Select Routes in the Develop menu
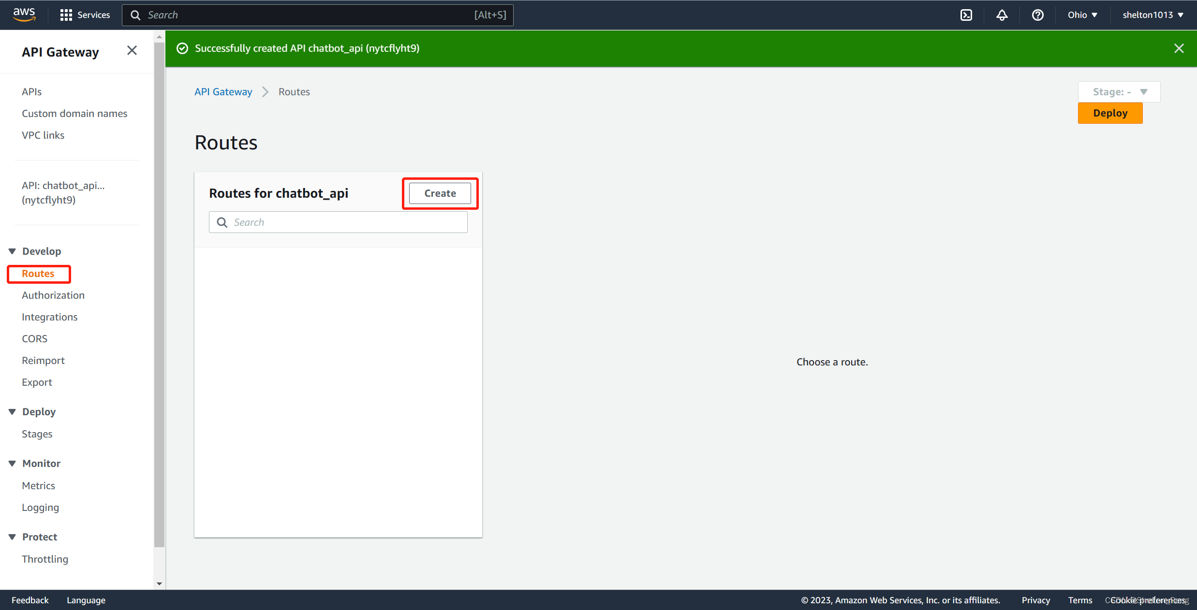Viewport: 1197px width, 610px height. point(38,274)
